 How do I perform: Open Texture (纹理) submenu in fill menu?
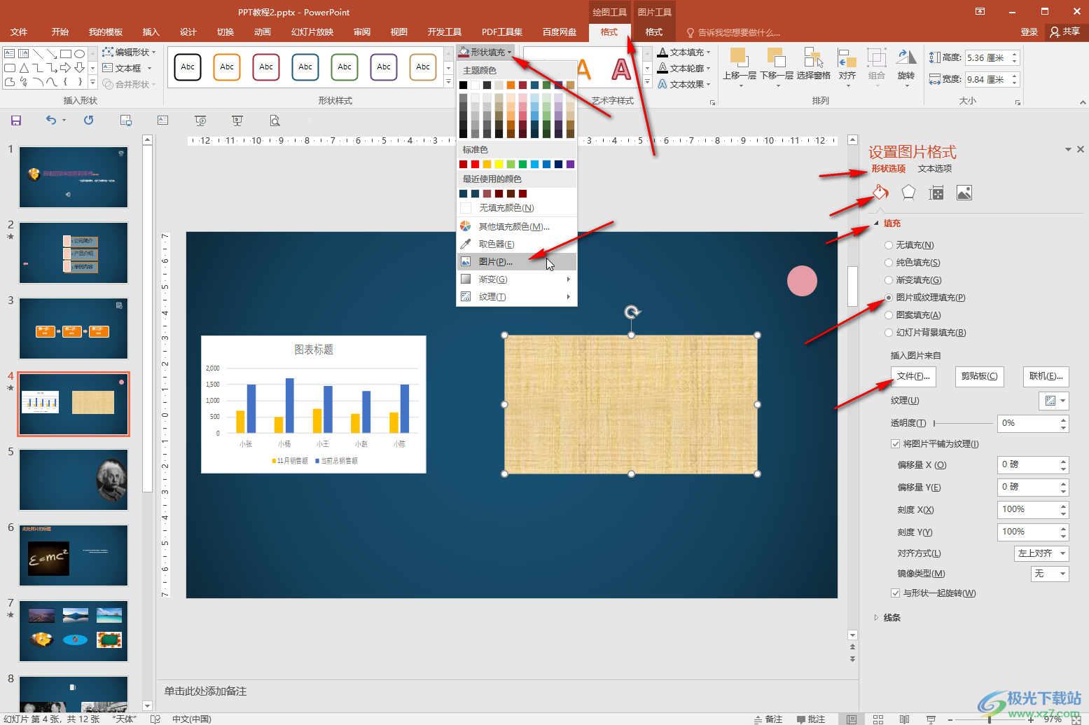tap(516, 296)
